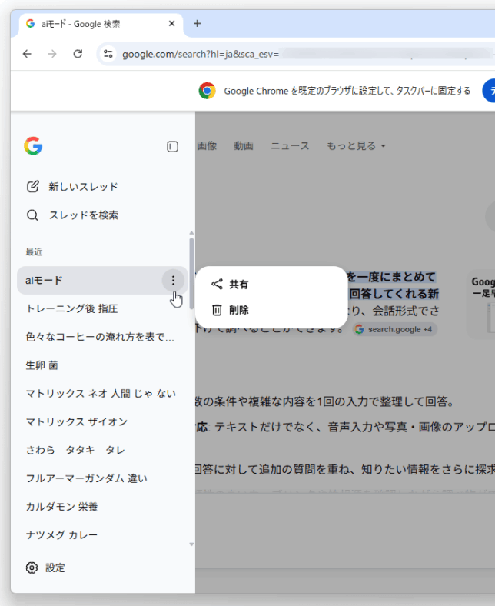Viewport: 495px width, 606px height.
Task: Click the 最近 section label
Action: (x=34, y=251)
